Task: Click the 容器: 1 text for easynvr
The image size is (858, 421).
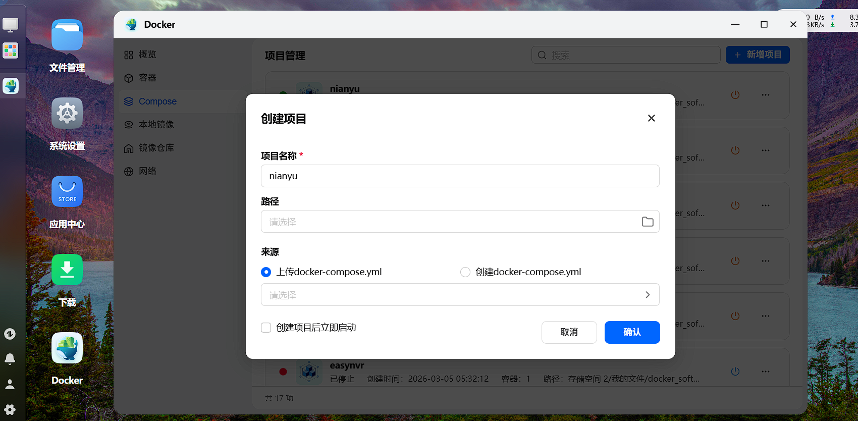Action: pyautogui.click(x=516, y=379)
